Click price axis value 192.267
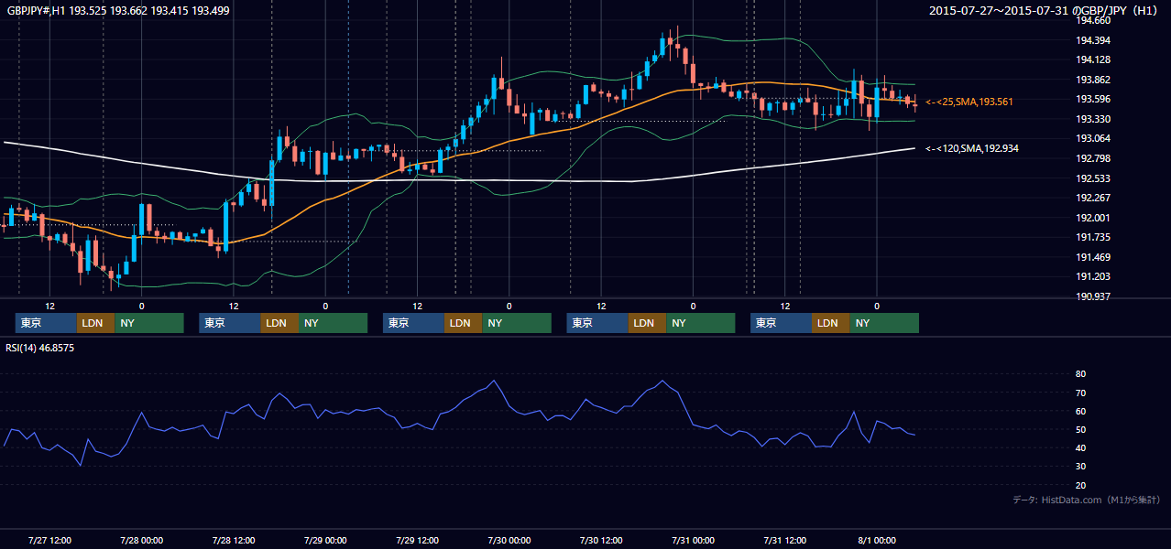This screenshot has height=549, width=1171. [1093, 198]
